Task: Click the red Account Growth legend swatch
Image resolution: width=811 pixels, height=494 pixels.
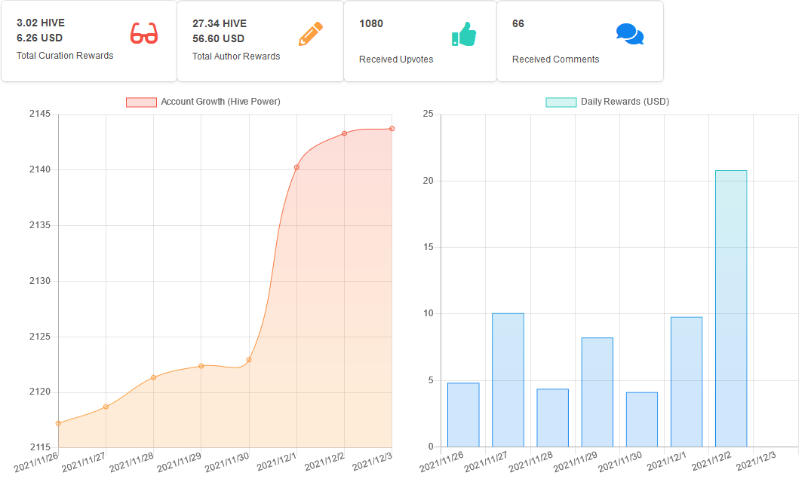Action: [141, 102]
